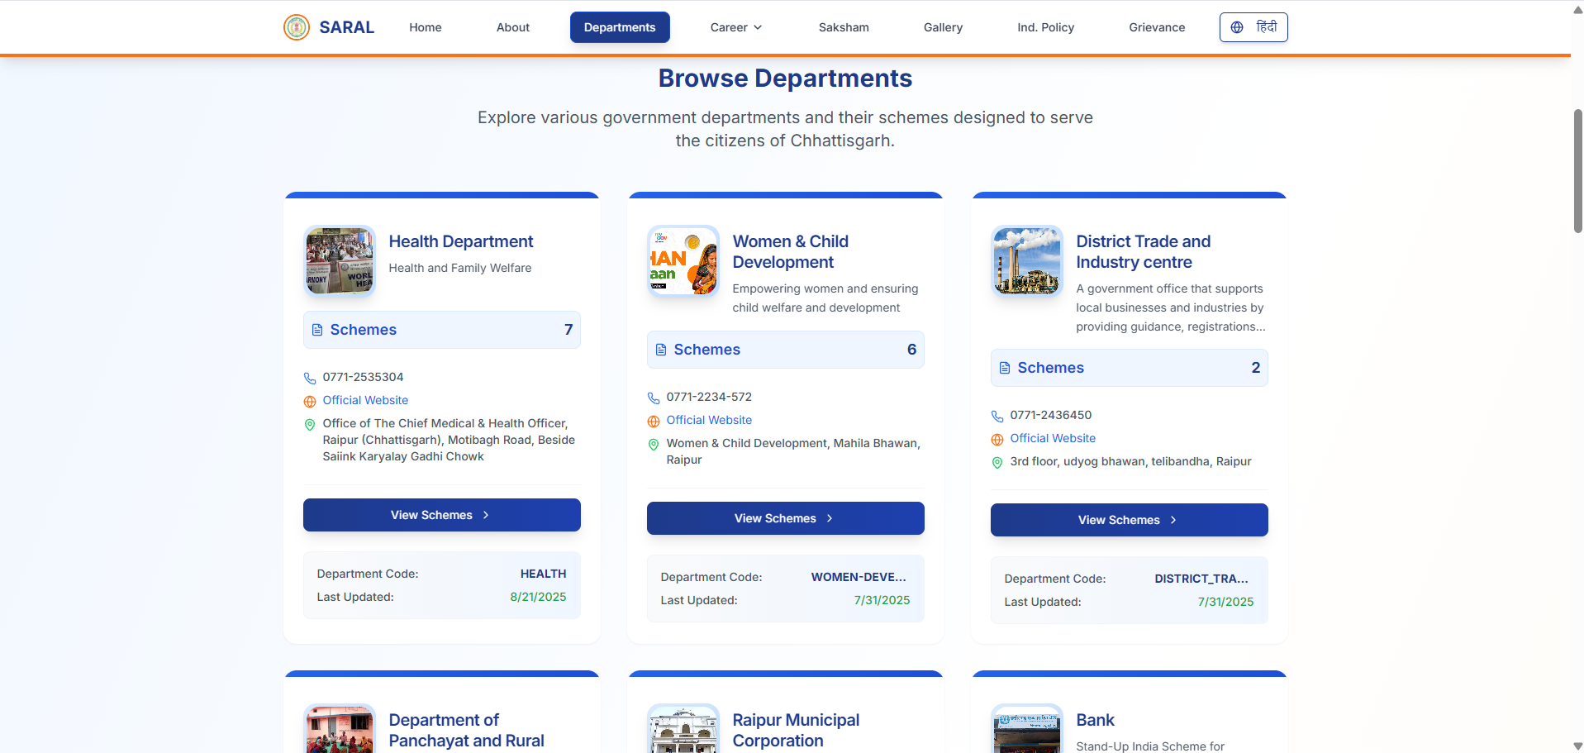Switch language to Hindi
1584x753 pixels.
pos(1253,27)
